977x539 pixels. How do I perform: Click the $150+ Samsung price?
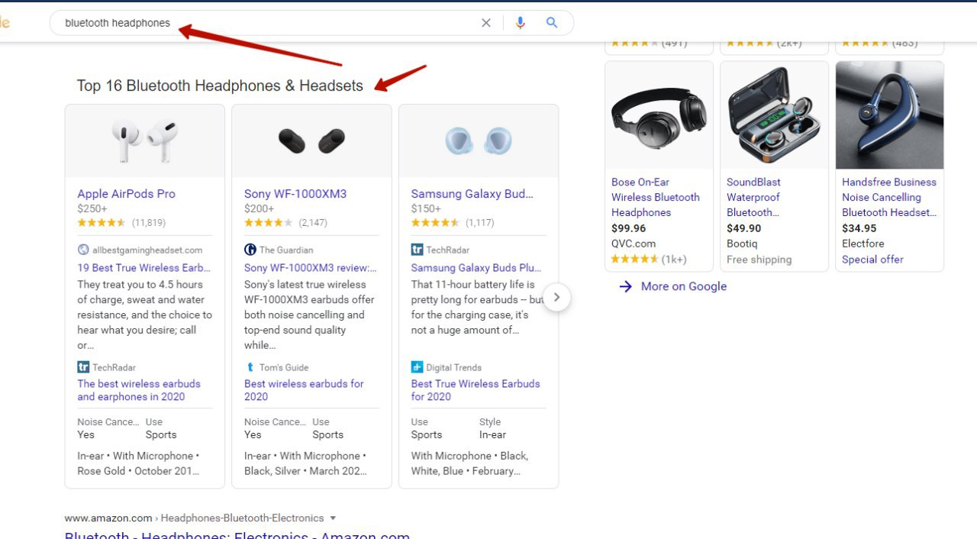click(426, 208)
